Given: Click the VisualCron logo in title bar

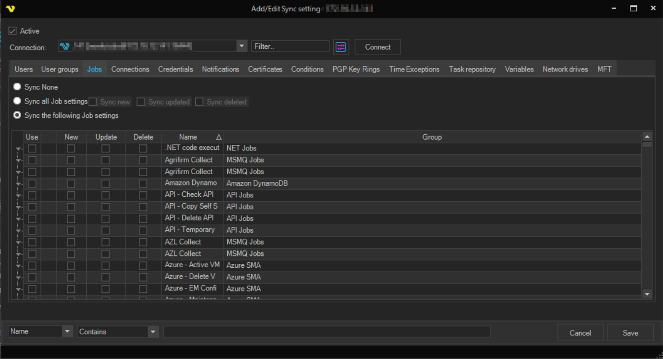Looking at the screenshot, I should (10, 9).
